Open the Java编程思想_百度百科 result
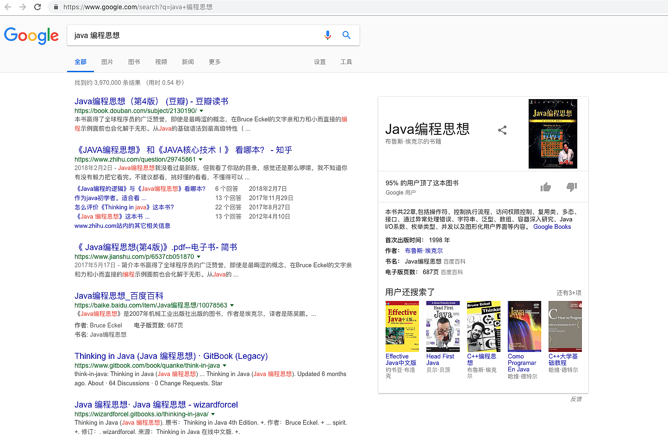 click(119, 296)
